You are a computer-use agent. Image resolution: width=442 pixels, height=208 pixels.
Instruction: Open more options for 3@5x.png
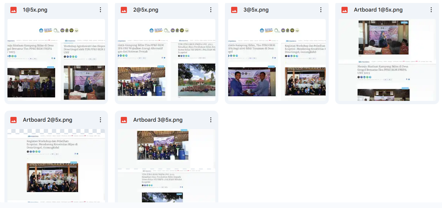pyautogui.click(x=321, y=10)
